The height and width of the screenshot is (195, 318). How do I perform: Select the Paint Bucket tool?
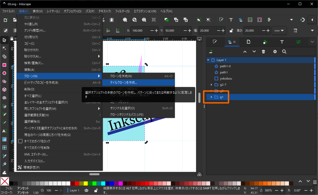4,164
